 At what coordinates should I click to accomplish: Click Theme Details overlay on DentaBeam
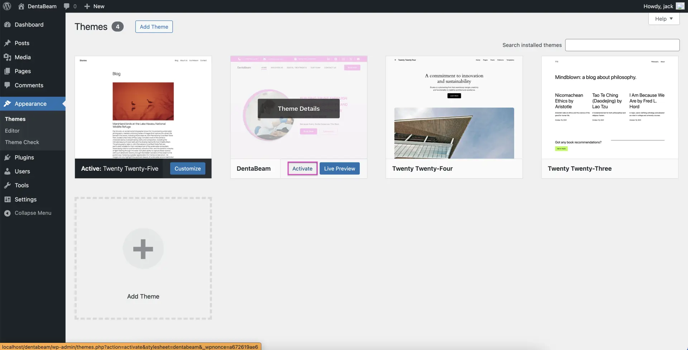298,109
